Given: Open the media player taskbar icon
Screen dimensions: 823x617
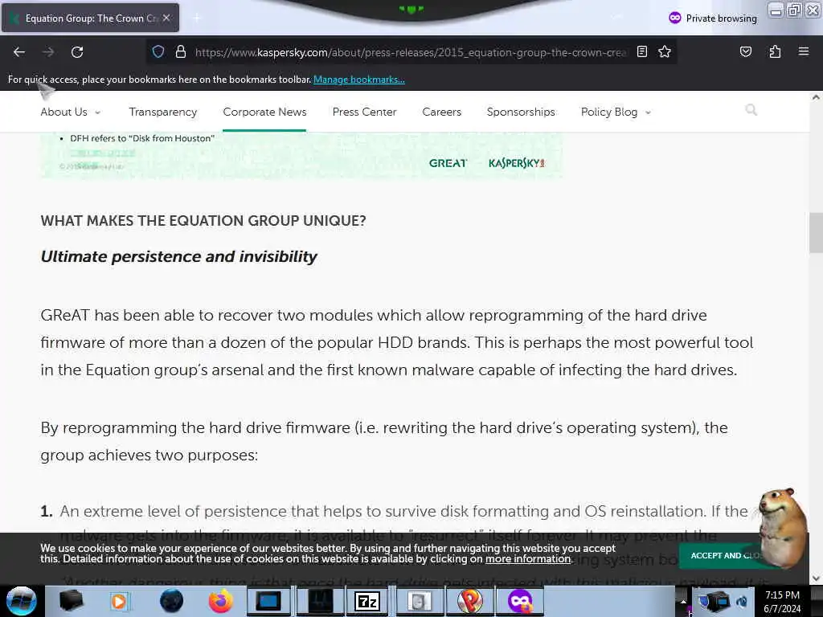Looking at the screenshot, I should click(119, 601).
